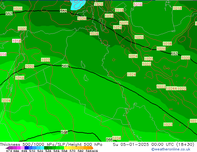This screenshot has width=197, height=152.
Task: Click the 606 legend value
Action: click(x=94, y=151)
